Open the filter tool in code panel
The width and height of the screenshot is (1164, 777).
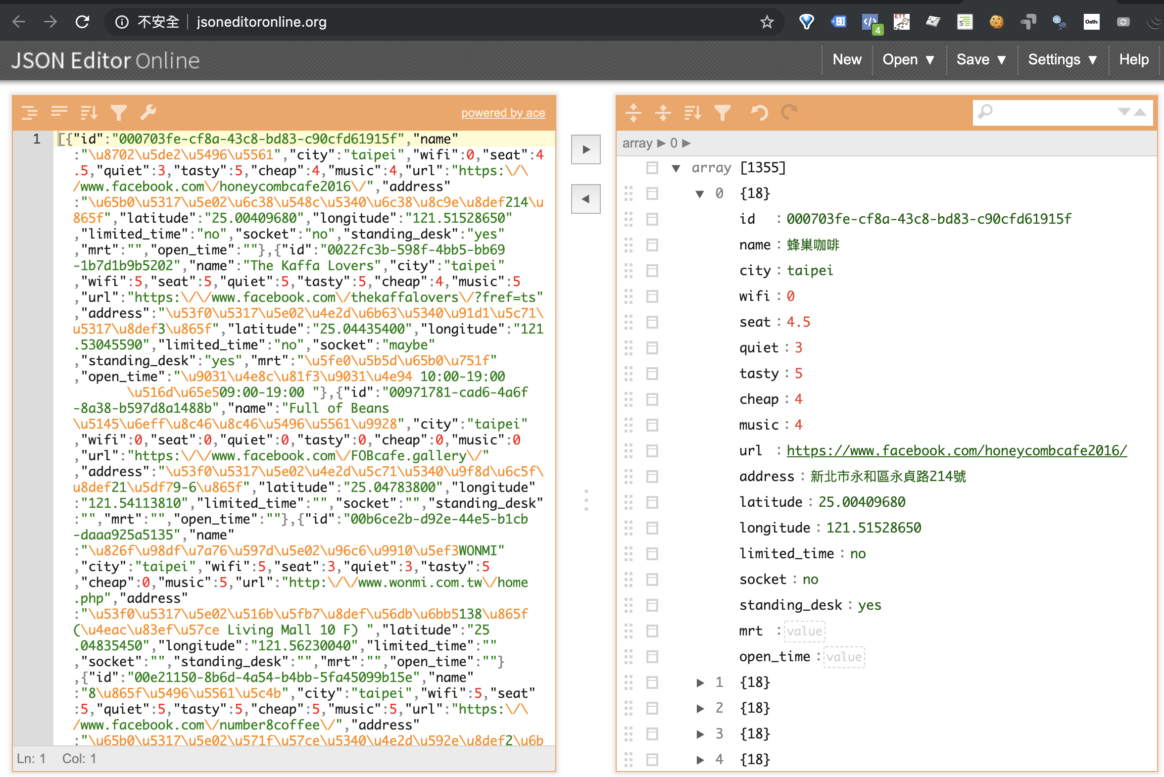[118, 112]
